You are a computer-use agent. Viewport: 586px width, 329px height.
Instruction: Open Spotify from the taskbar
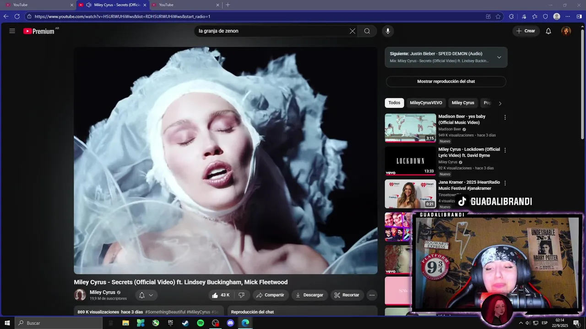coord(201,323)
